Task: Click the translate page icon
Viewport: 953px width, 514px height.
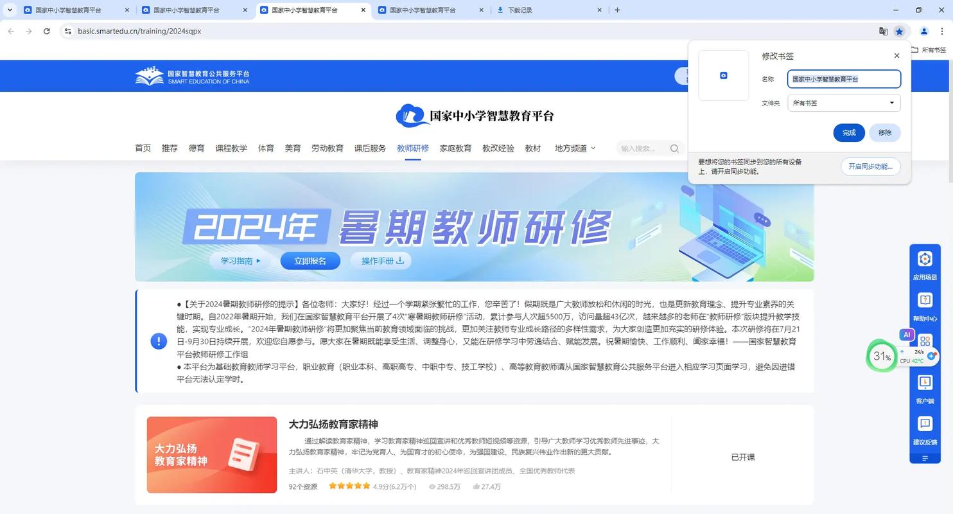Action: pos(883,31)
